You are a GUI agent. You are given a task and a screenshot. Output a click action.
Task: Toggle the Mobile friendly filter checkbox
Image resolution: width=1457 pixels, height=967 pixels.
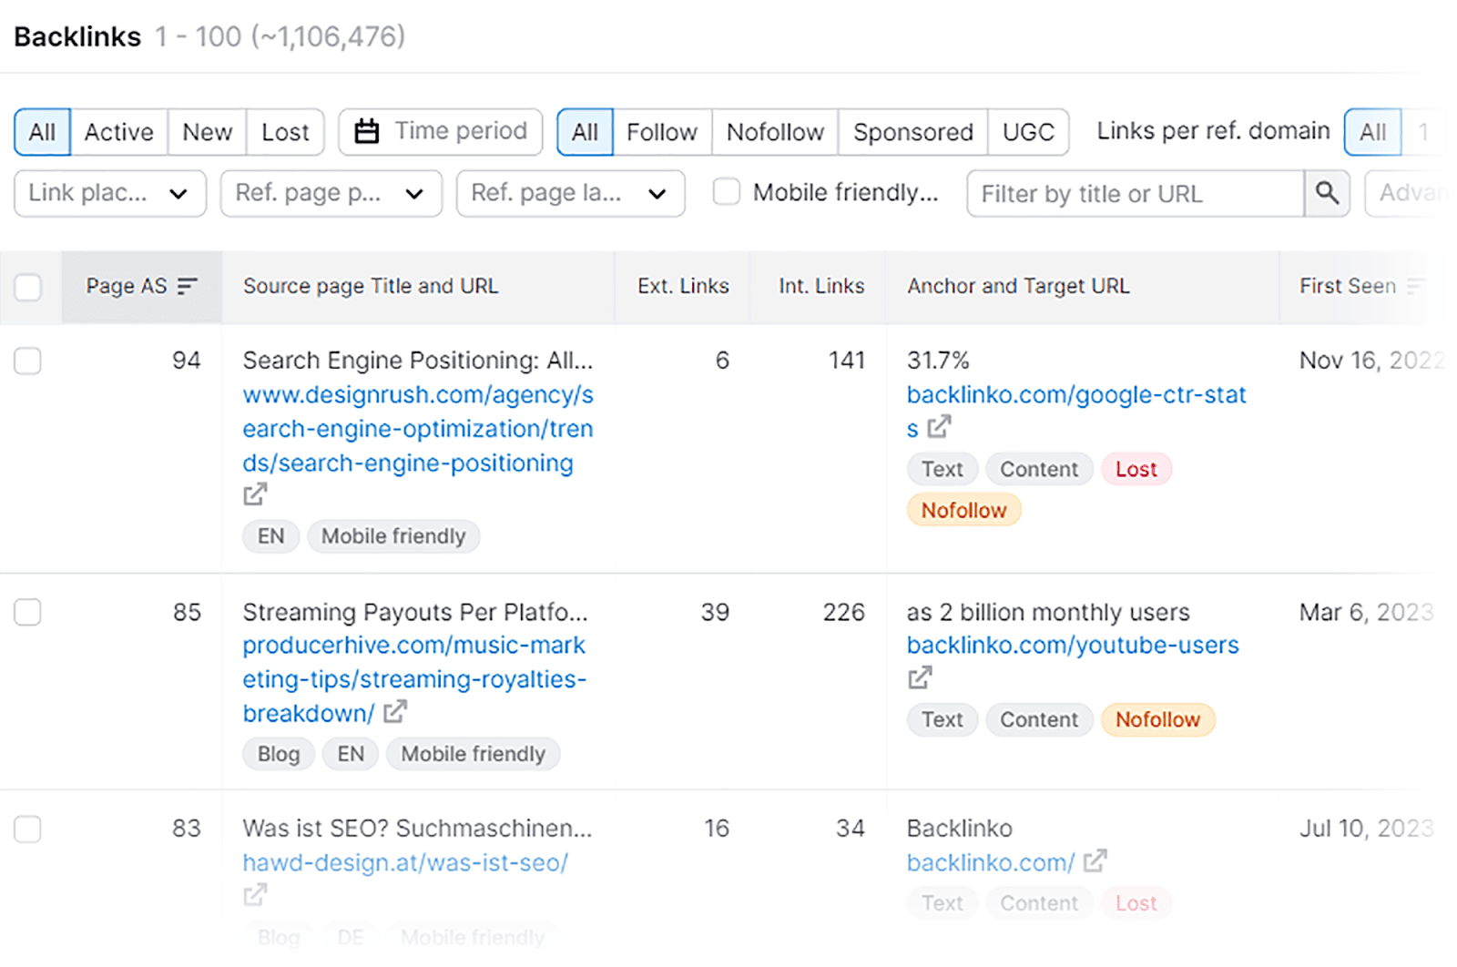coord(727,192)
